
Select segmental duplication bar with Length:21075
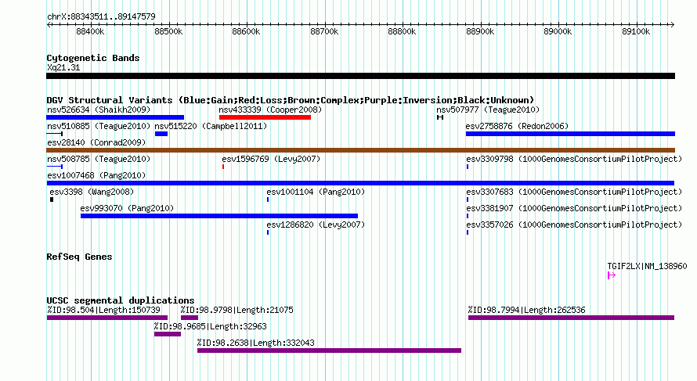pos(190,318)
